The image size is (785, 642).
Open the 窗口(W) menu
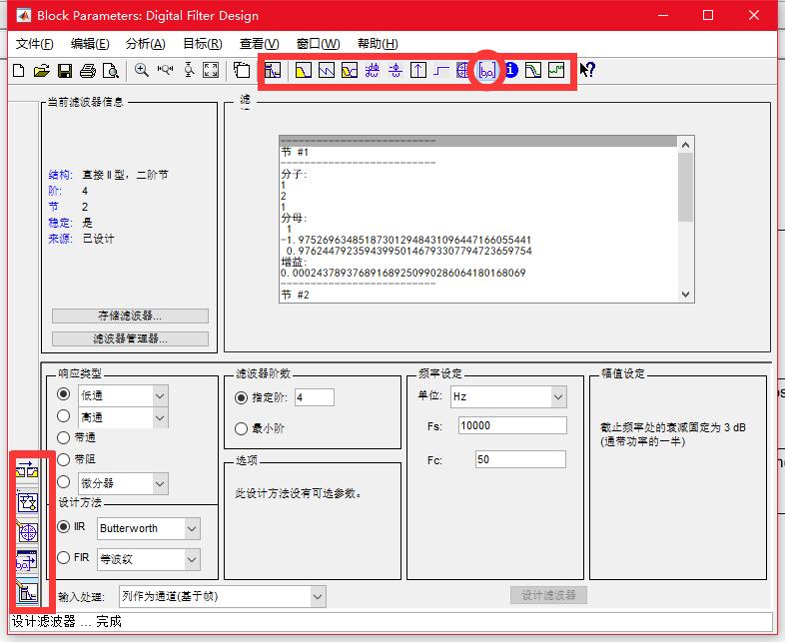point(318,44)
